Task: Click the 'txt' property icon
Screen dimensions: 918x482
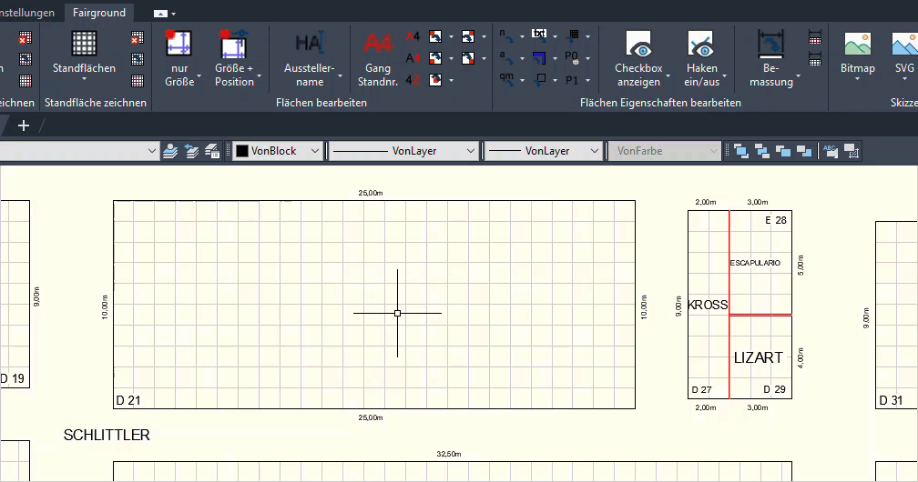Action: click(539, 35)
